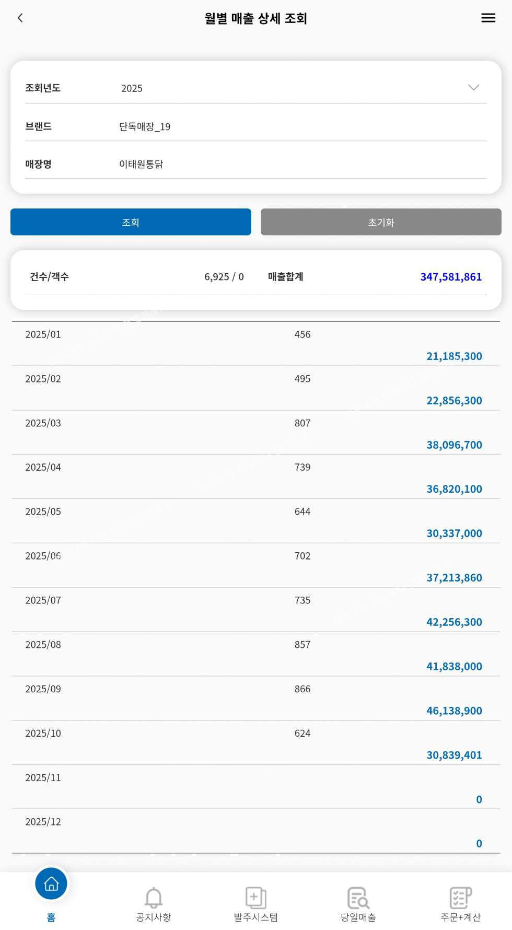Click the total sales 347,581,861 amount
The image size is (512, 930).
(x=450, y=277)
